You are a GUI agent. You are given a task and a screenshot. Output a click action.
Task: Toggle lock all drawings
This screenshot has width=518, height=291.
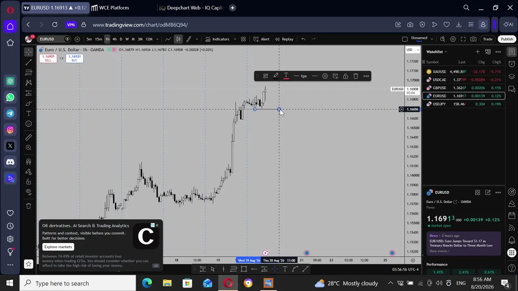coord(28,182)
